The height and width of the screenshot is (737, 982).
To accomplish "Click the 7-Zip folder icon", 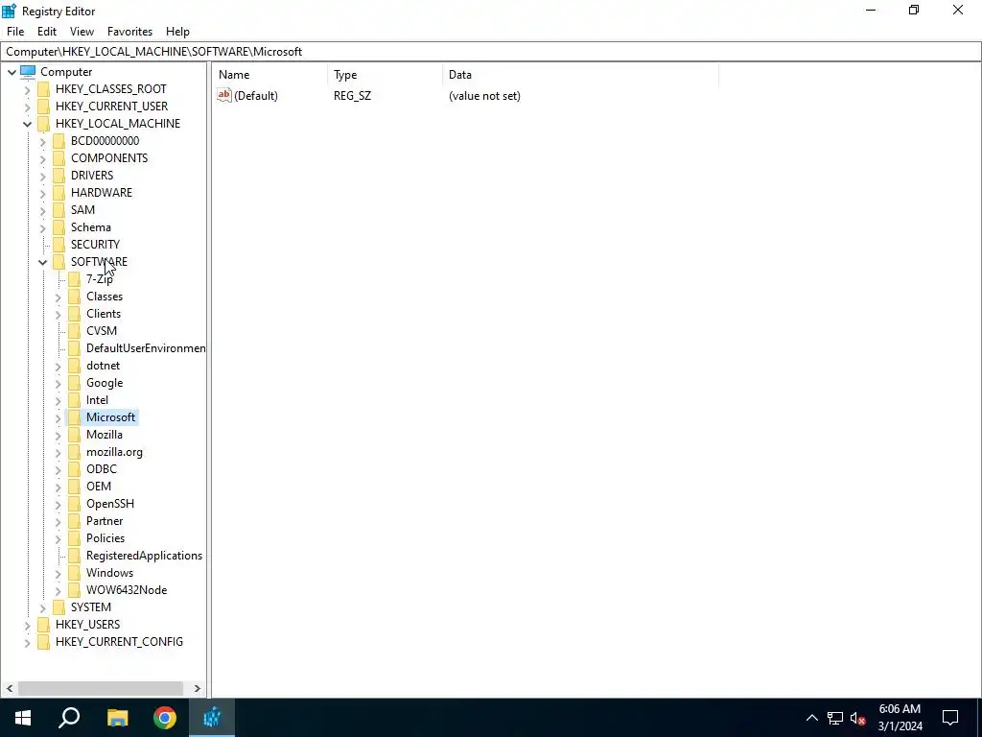I will (74, 279).
